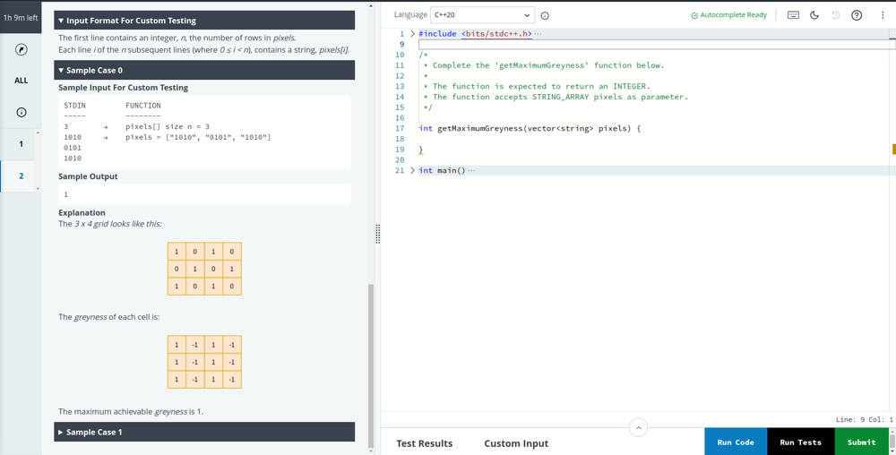Image resolution: width=896 pixels, height=455 pixels.
Task: Open the Custom Input tab
Action: click(x=516, y=443)
